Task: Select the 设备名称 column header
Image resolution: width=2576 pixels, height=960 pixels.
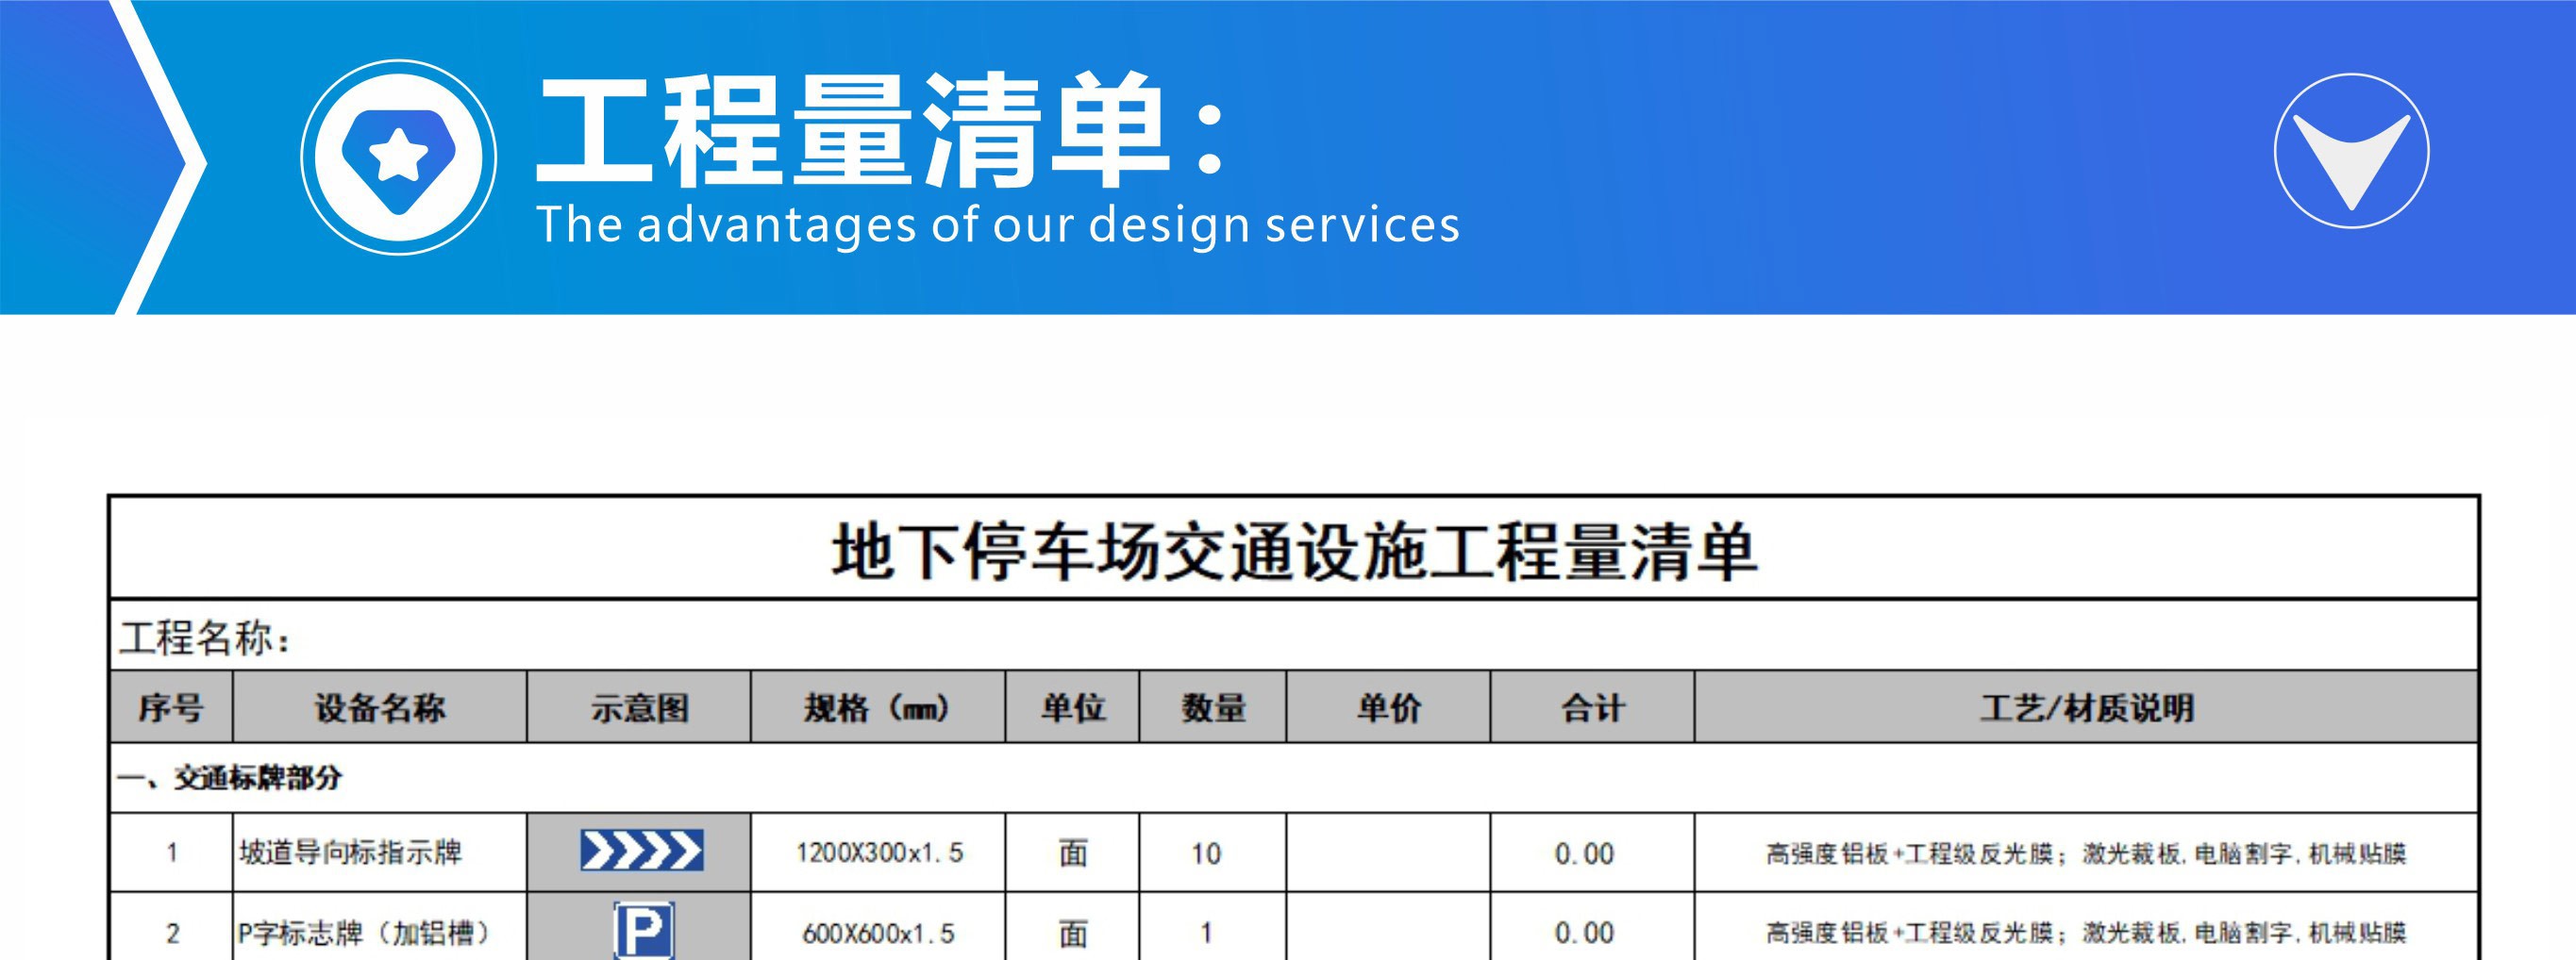Action: [x=380, y=708]
